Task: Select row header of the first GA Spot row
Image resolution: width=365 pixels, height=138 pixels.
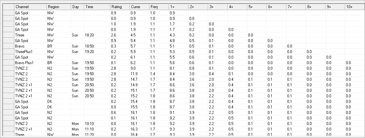Action: click(x=8, y=13)
